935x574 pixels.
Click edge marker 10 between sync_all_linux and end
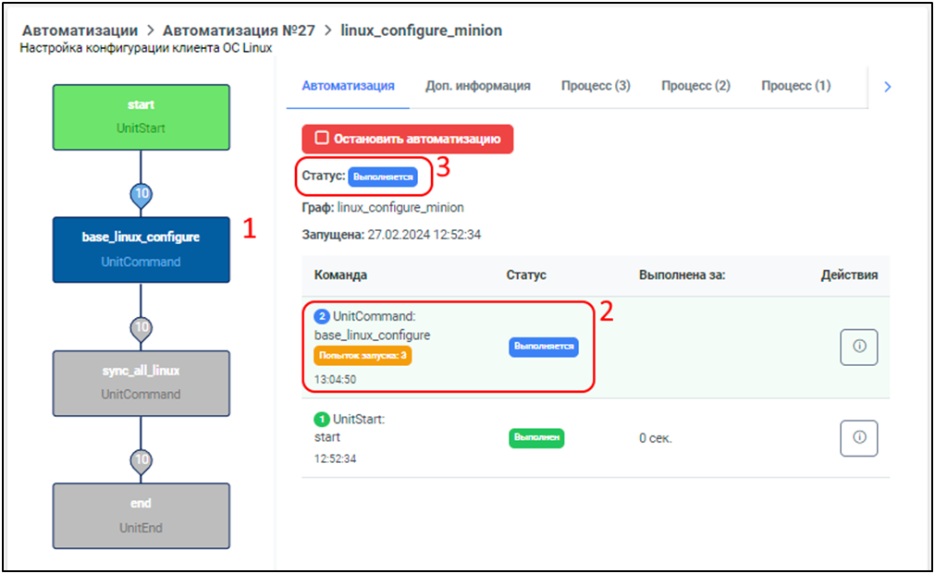141,459
